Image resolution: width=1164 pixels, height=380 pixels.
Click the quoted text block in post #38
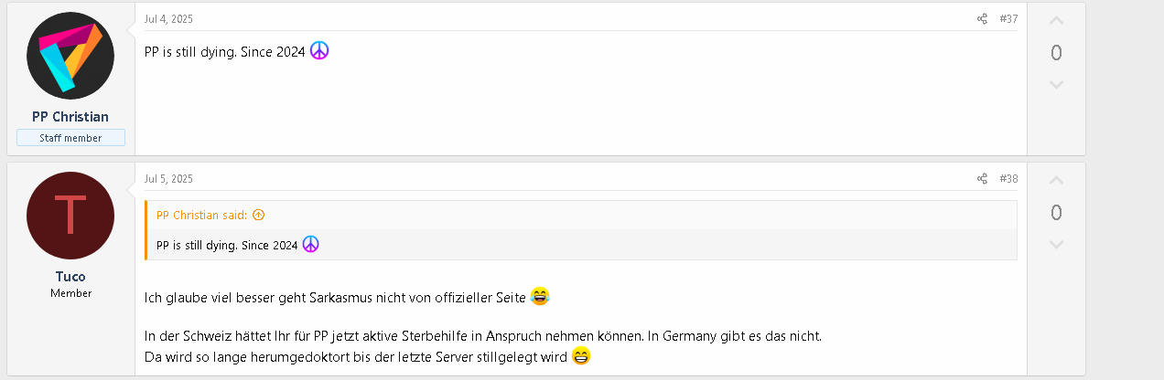point(227,245)
